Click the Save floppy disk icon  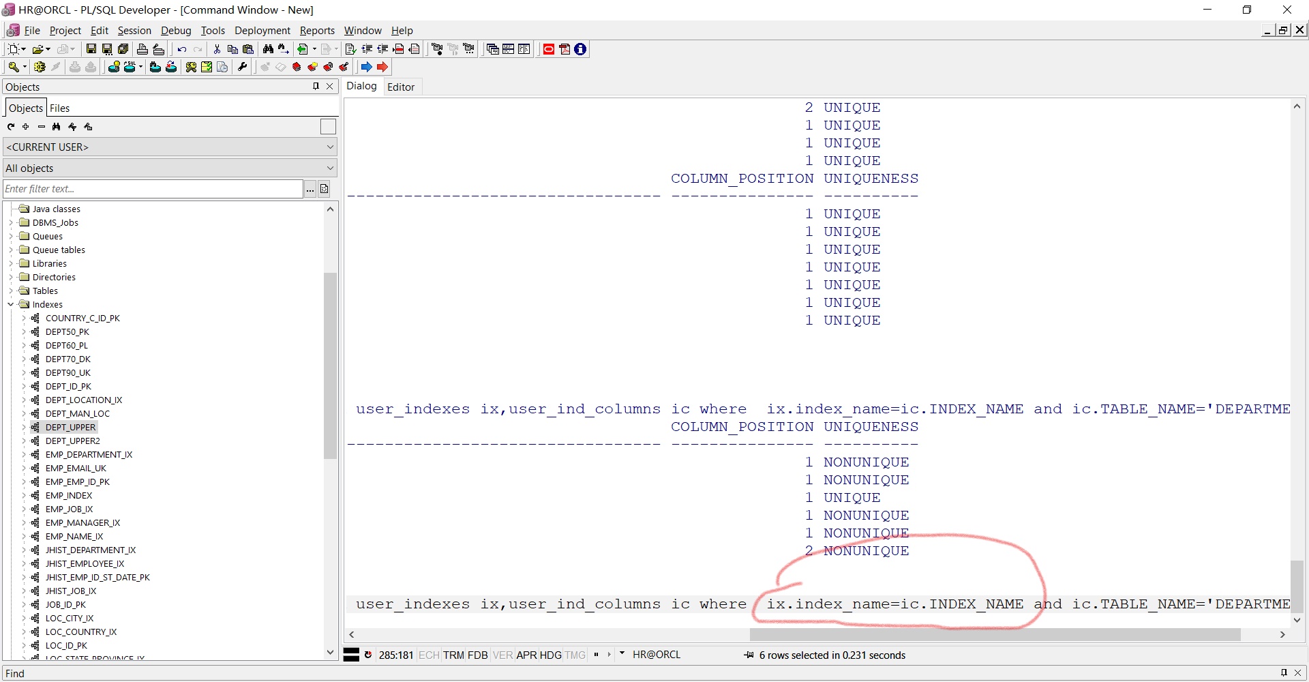91,49
